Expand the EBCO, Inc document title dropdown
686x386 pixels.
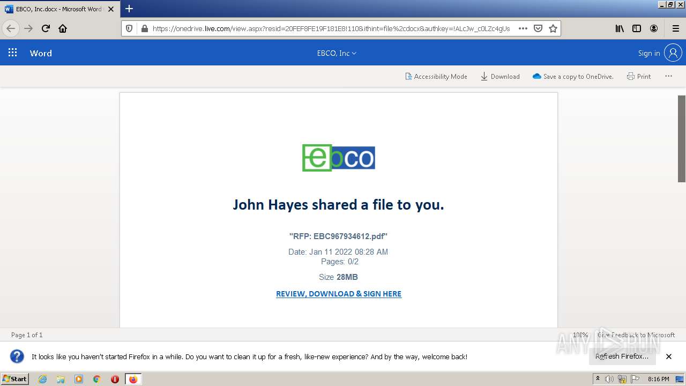click(337, 53)
